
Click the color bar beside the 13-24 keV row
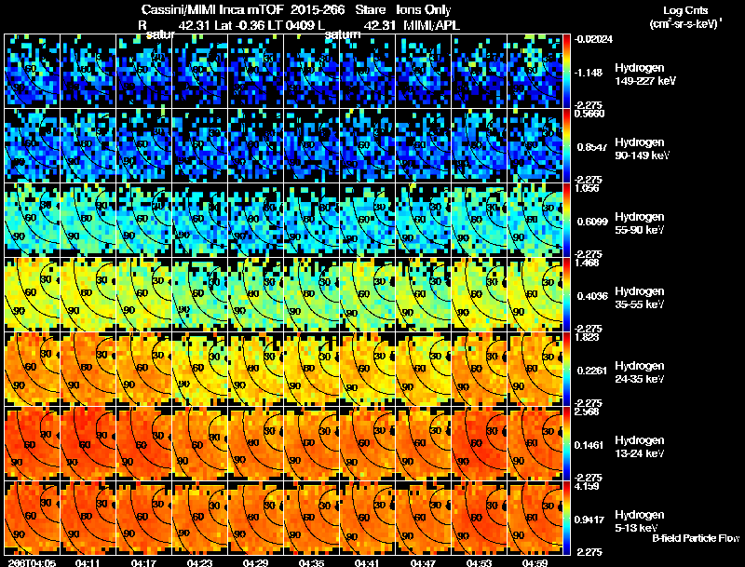pos(566,444)
